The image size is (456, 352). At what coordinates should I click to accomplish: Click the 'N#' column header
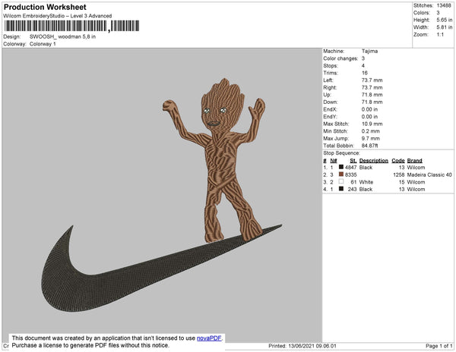click(334, 161)
